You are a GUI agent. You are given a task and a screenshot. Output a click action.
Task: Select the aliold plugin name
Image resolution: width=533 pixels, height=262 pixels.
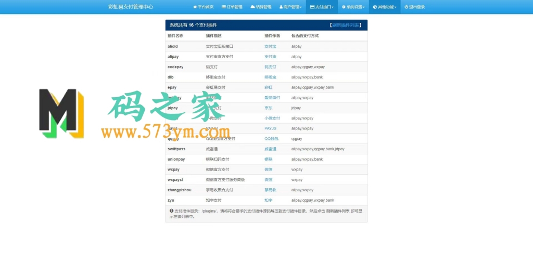tap(173, 46)
